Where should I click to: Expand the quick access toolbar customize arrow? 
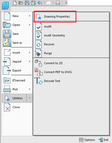pyautogui.click(x=66, y=3)
